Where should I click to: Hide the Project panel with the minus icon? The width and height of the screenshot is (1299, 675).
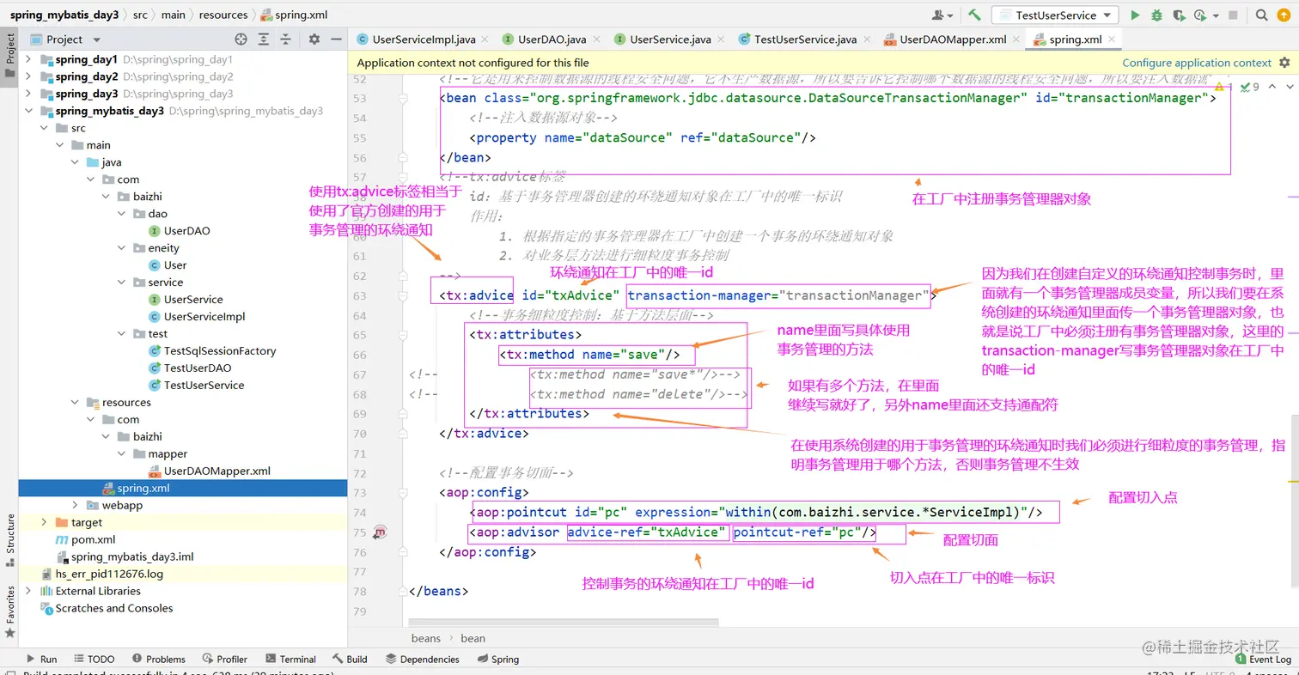(x=334, y=40)
